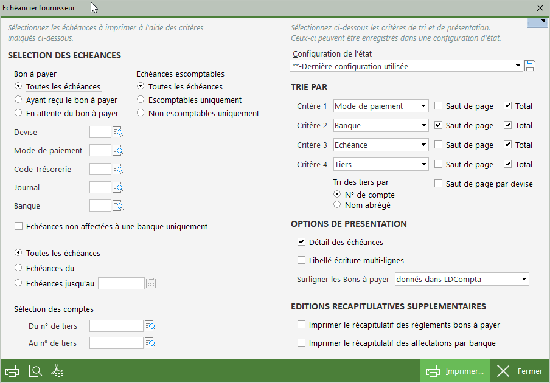Select the 'Echéances jusqu'au' radio button
550x383 pixels.
[x=18, y=283]
